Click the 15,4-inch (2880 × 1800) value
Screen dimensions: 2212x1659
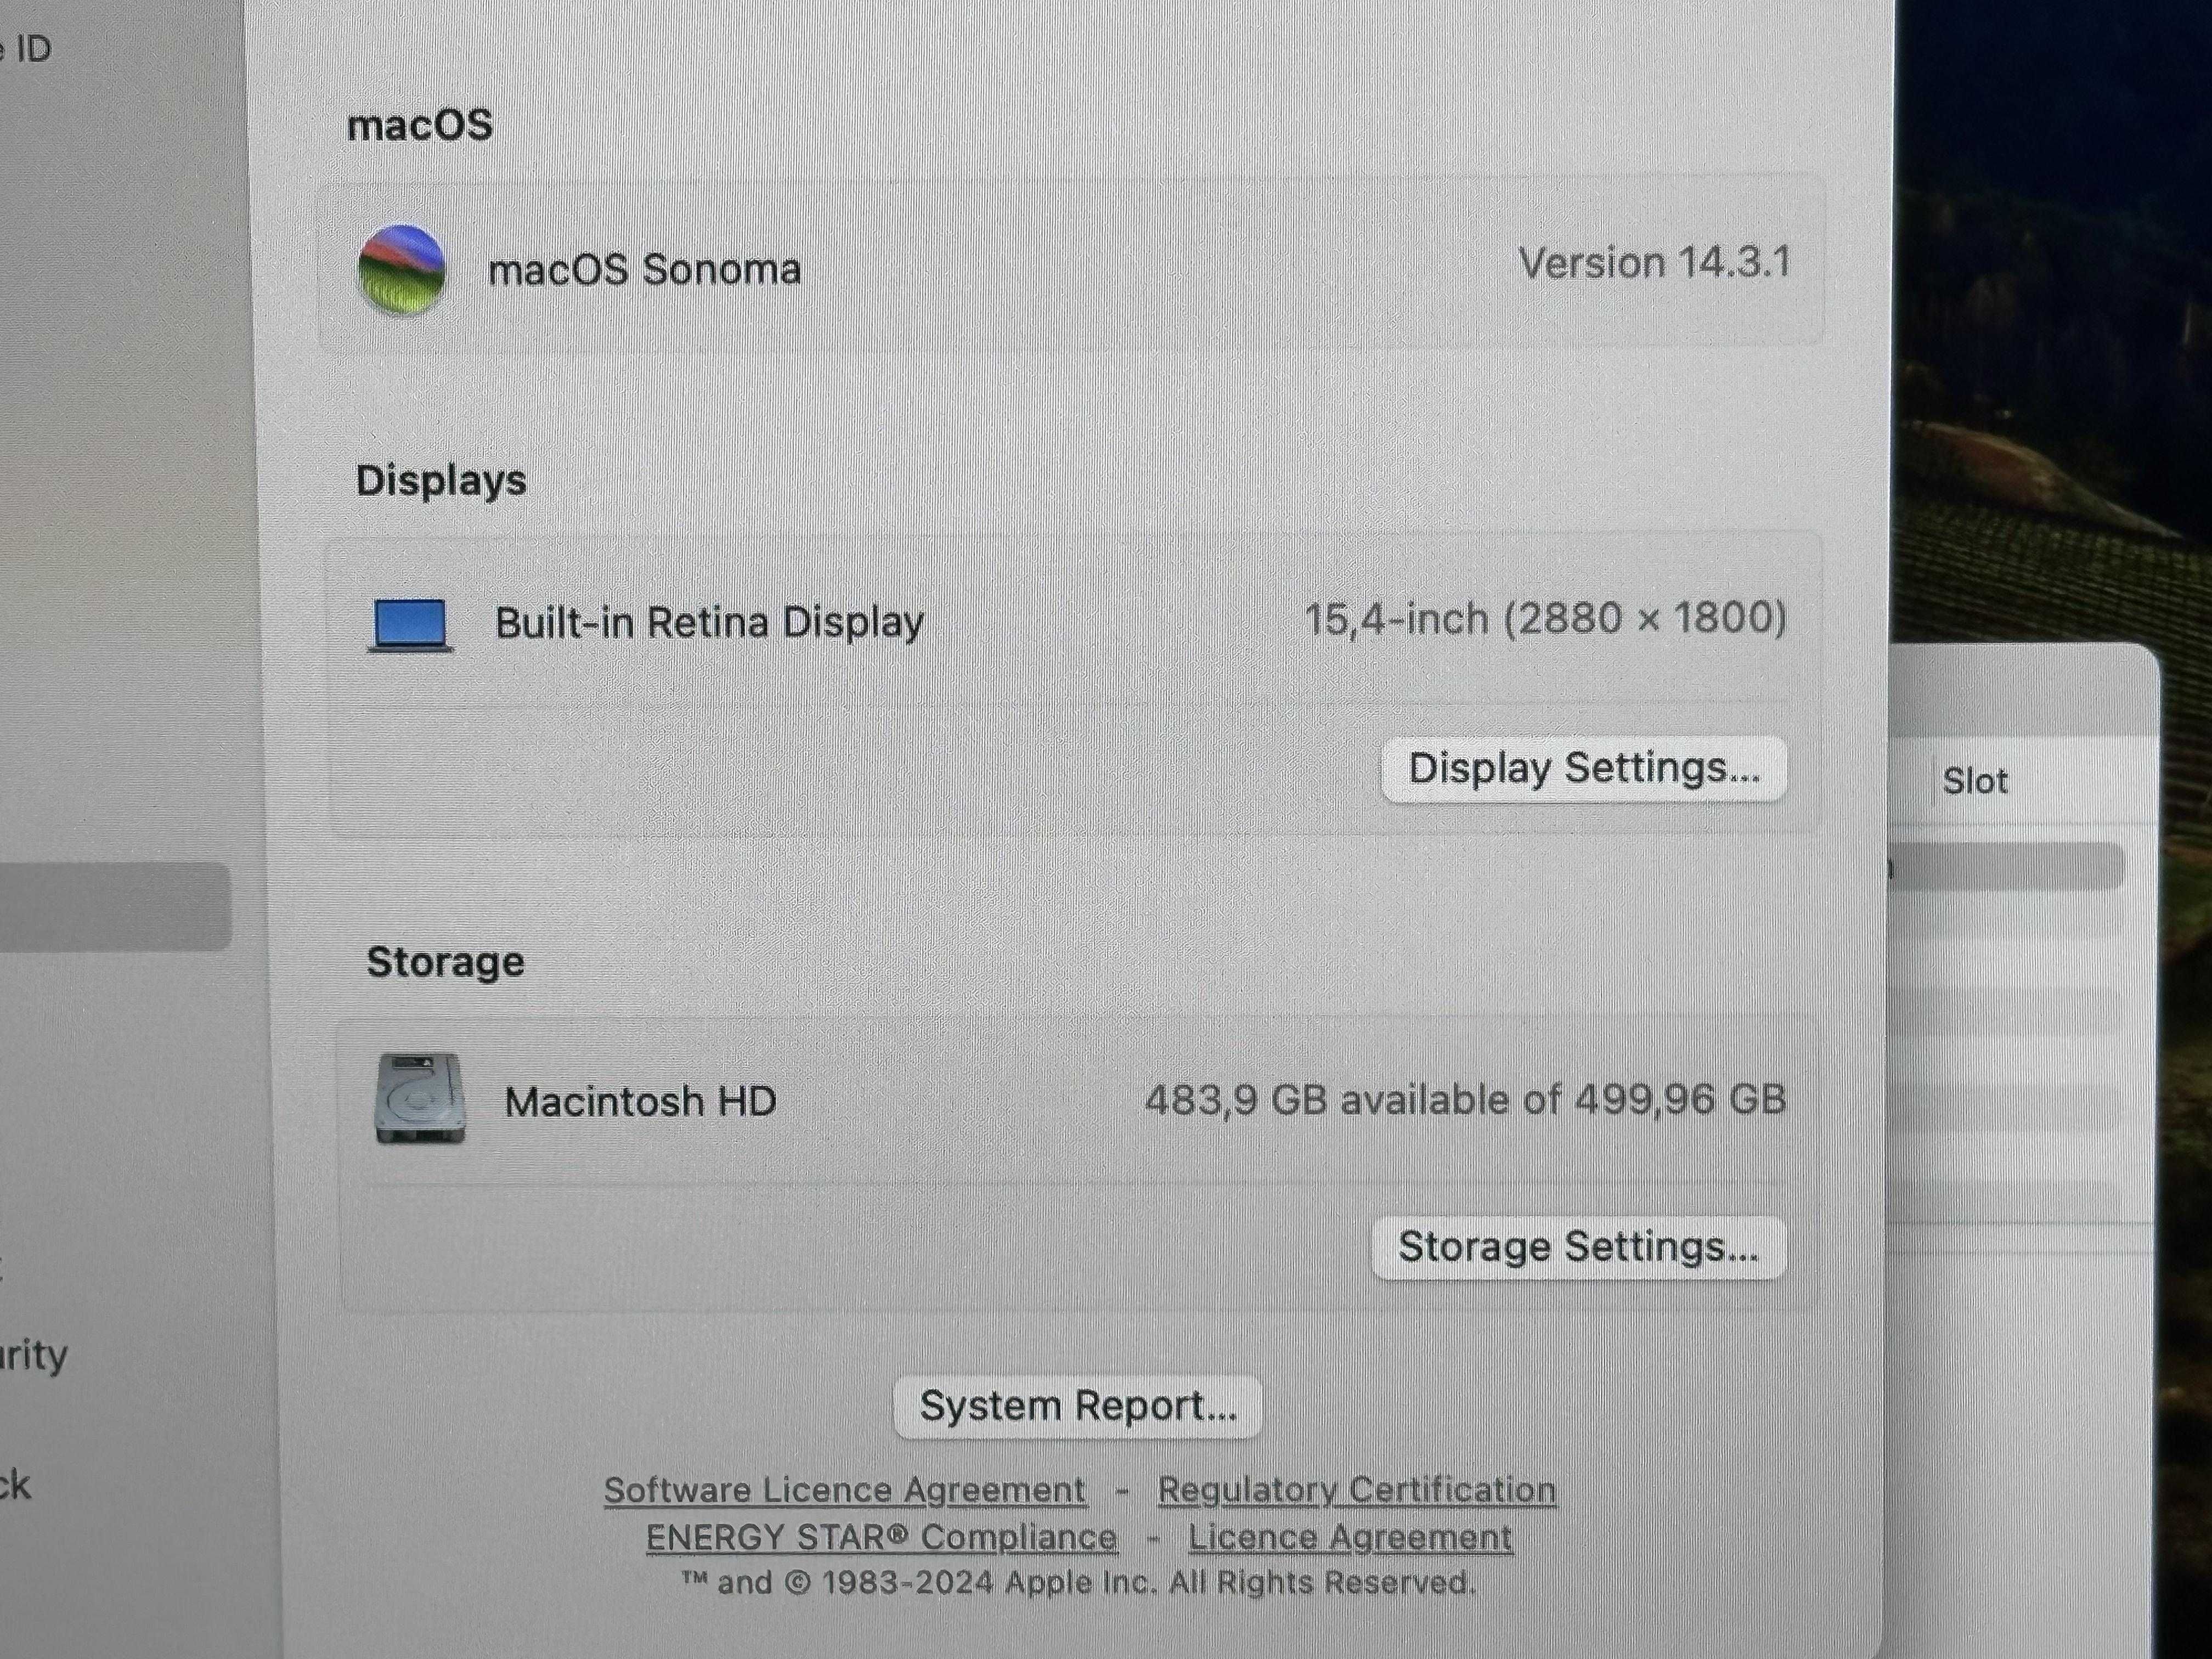(1545, 618)
